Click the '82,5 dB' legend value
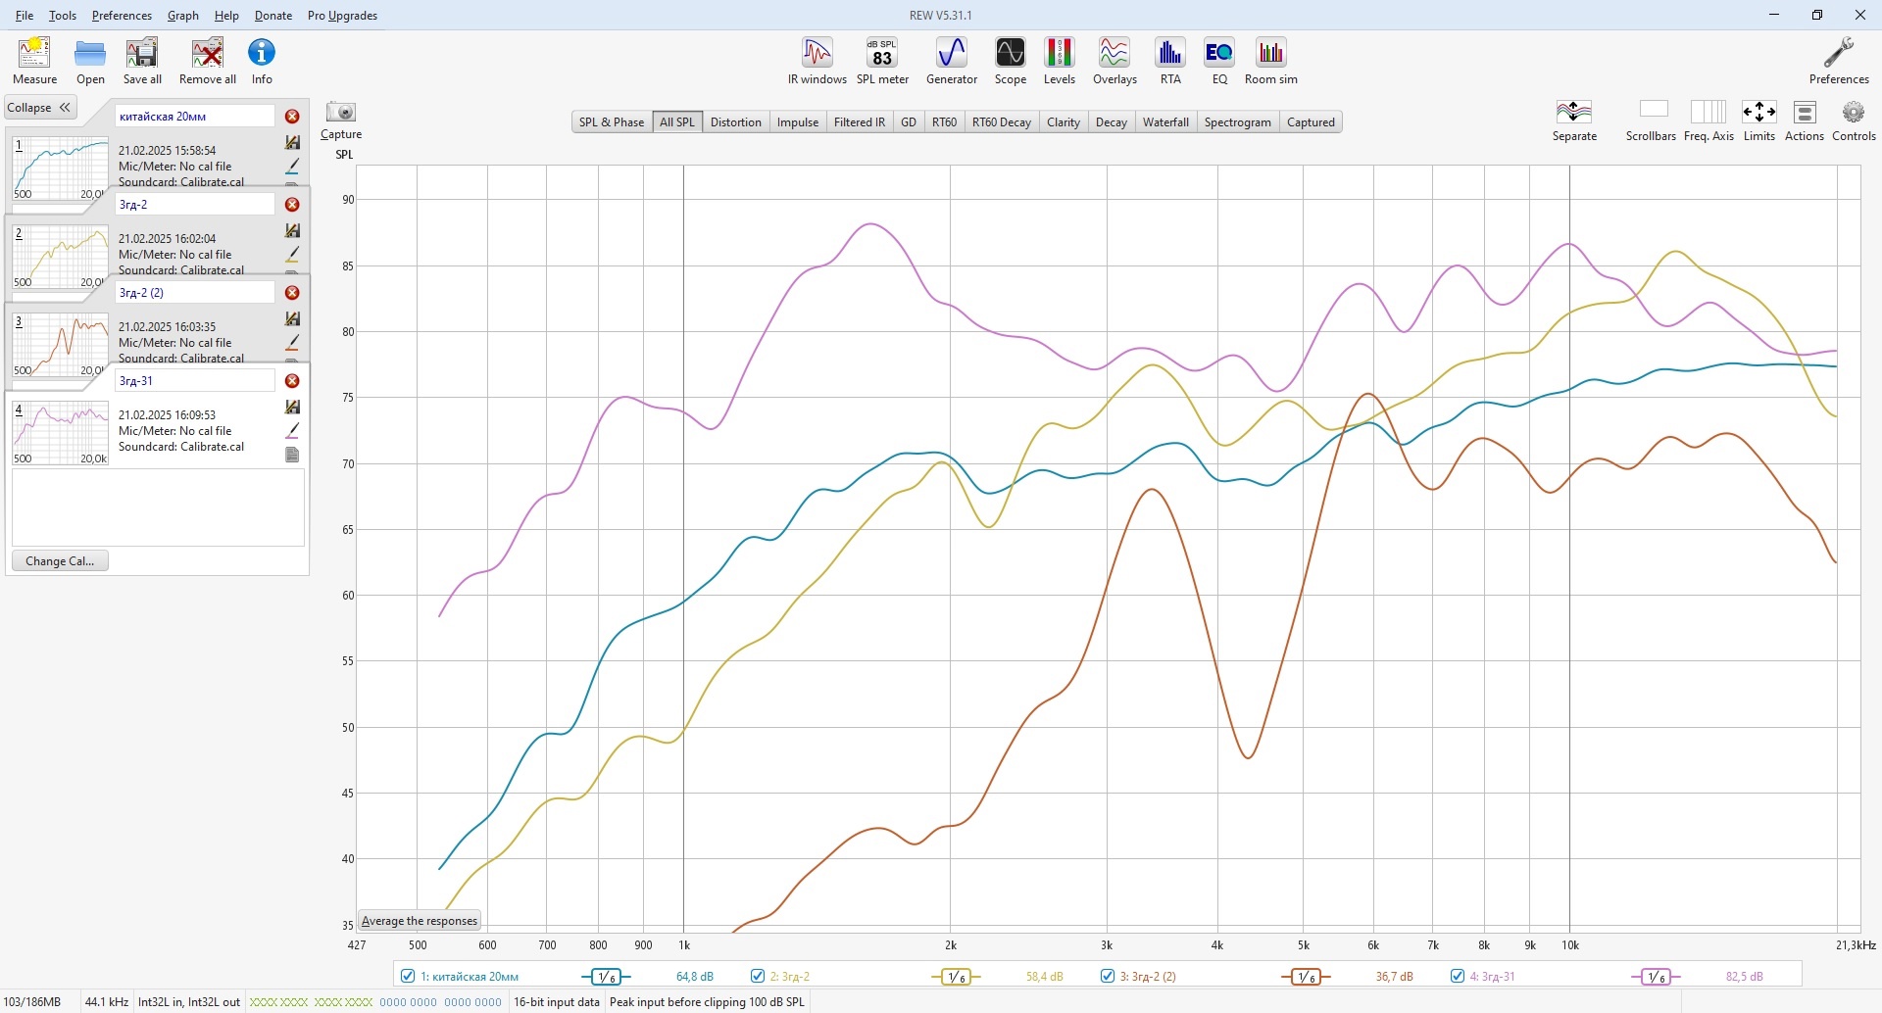Screen dimensions: 1882x1013 click(1745, 977)
